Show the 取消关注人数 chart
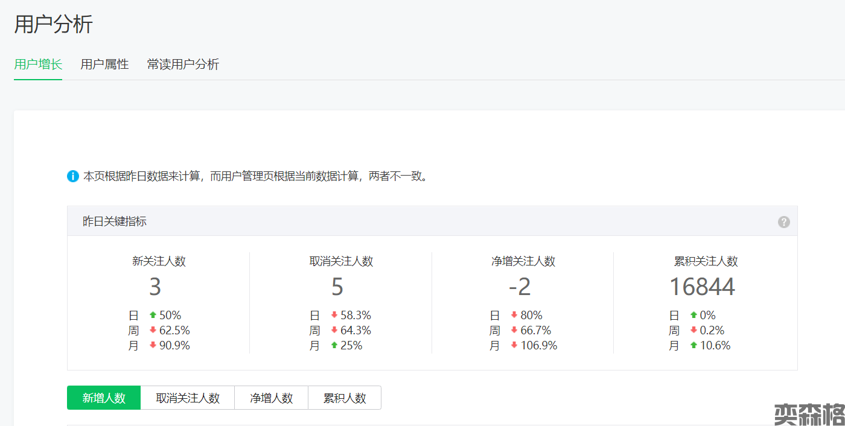 pyautogui.click(x=188, y=398)
